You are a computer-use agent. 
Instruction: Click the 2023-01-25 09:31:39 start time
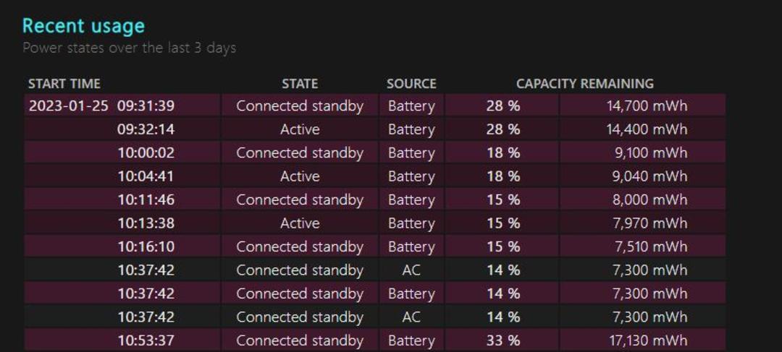click(x=102, y=106)
